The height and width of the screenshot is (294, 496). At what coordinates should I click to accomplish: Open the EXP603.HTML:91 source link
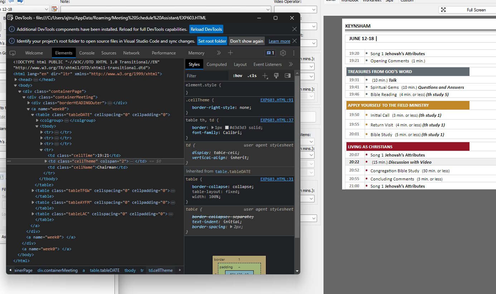277,100
